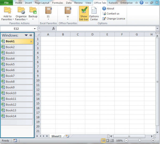
Task: Click the Book11 Excel file icon
Action: coord(3,98)
